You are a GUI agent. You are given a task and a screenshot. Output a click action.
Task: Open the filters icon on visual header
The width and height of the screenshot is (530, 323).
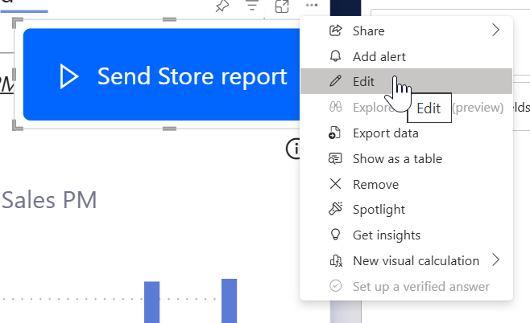pyautogui.click(x=252, y=6)
